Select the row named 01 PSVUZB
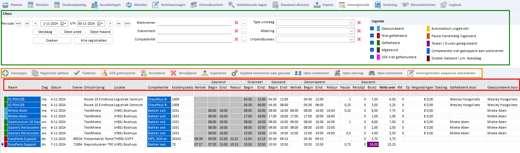This screenshot has width=520, height=153. tap(24, 99)
